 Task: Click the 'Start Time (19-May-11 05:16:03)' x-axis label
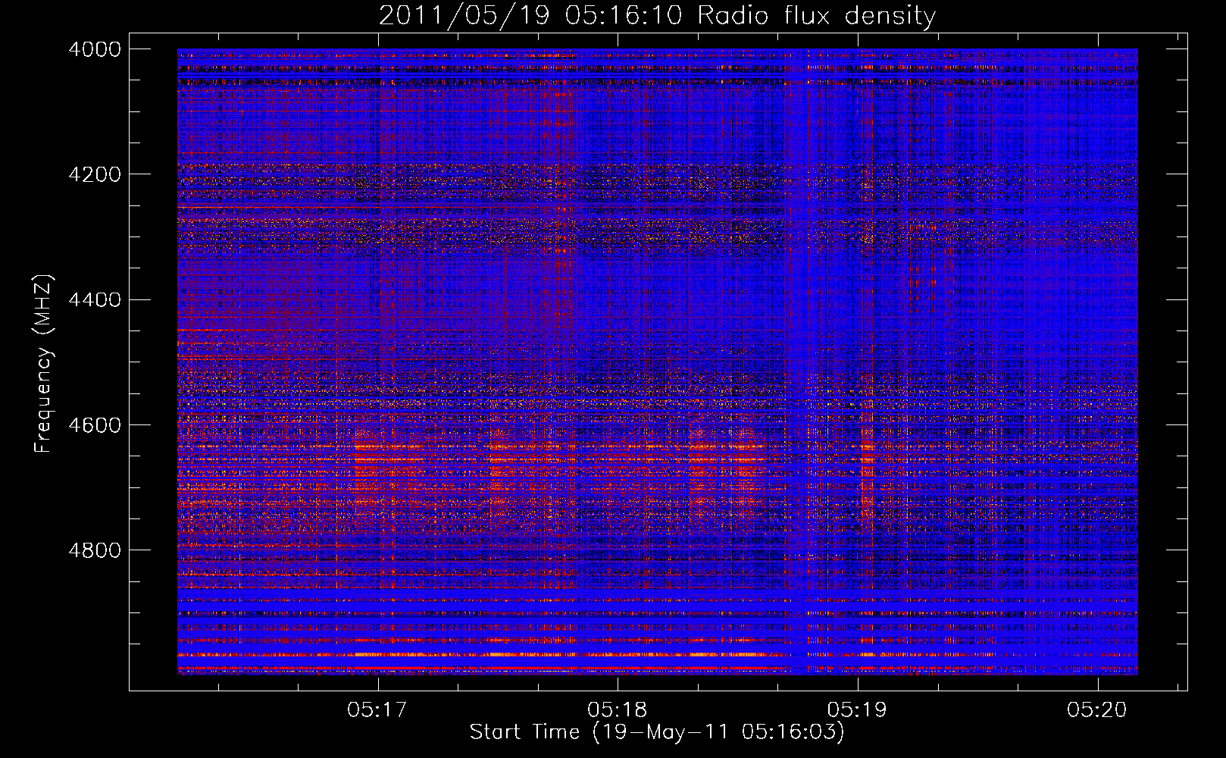657,732
